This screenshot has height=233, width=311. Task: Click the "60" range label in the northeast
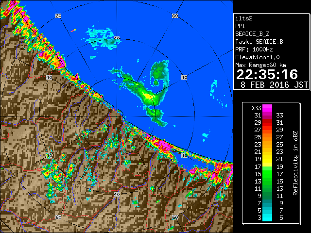(175, 16)
